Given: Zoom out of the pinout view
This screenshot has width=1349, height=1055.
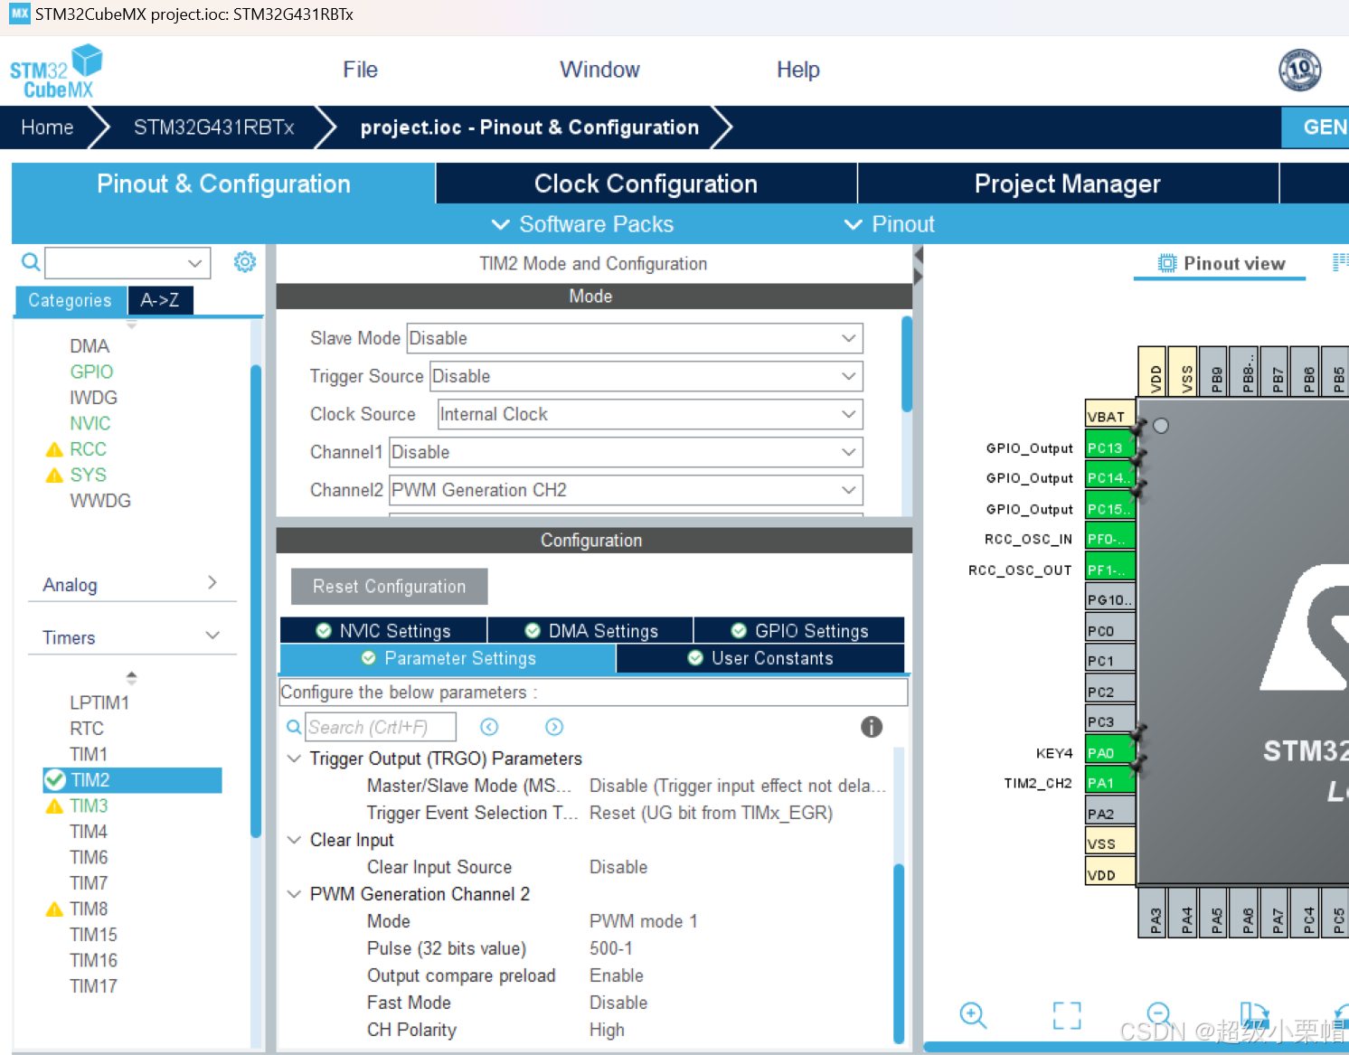Looking at the screenshot, I should (x=1159, y=1014).
